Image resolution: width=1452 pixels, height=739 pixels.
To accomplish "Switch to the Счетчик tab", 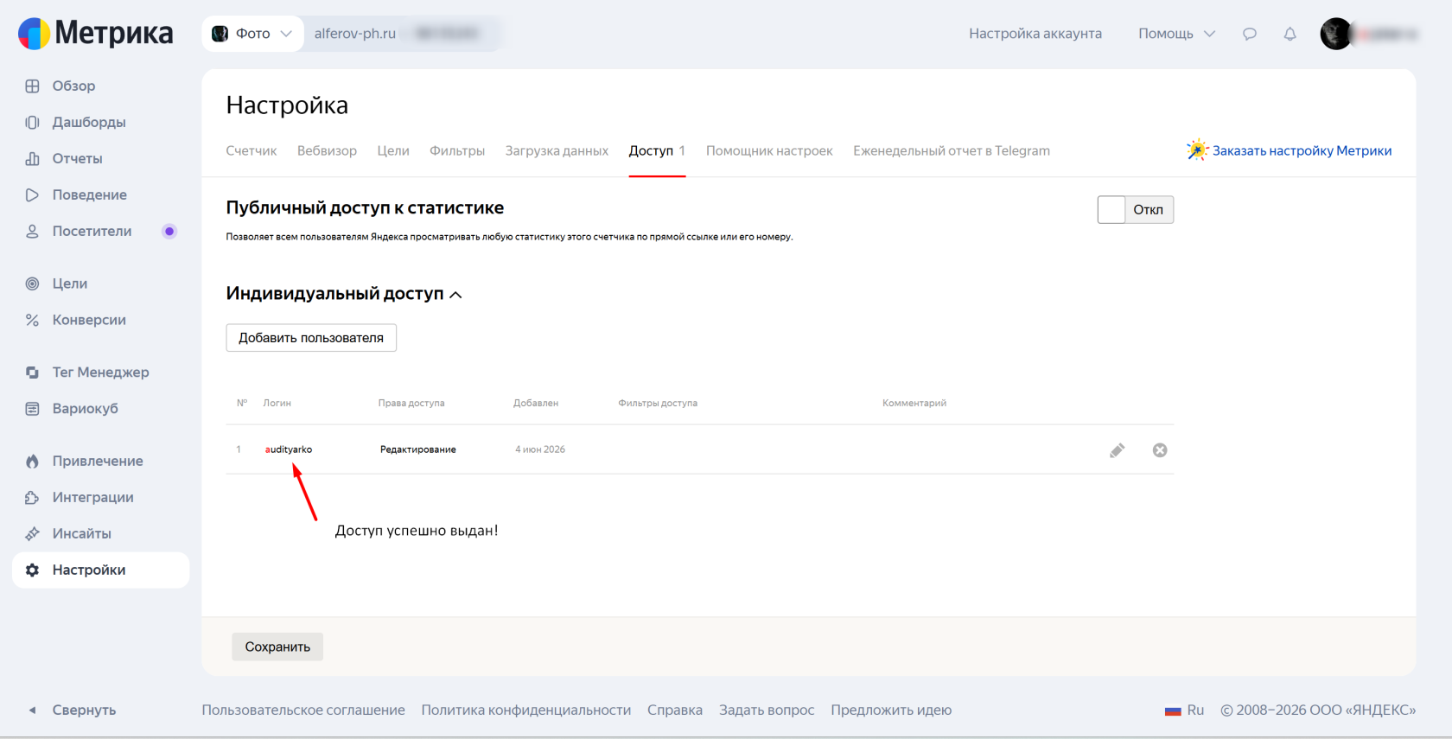I will pos(252,150).
